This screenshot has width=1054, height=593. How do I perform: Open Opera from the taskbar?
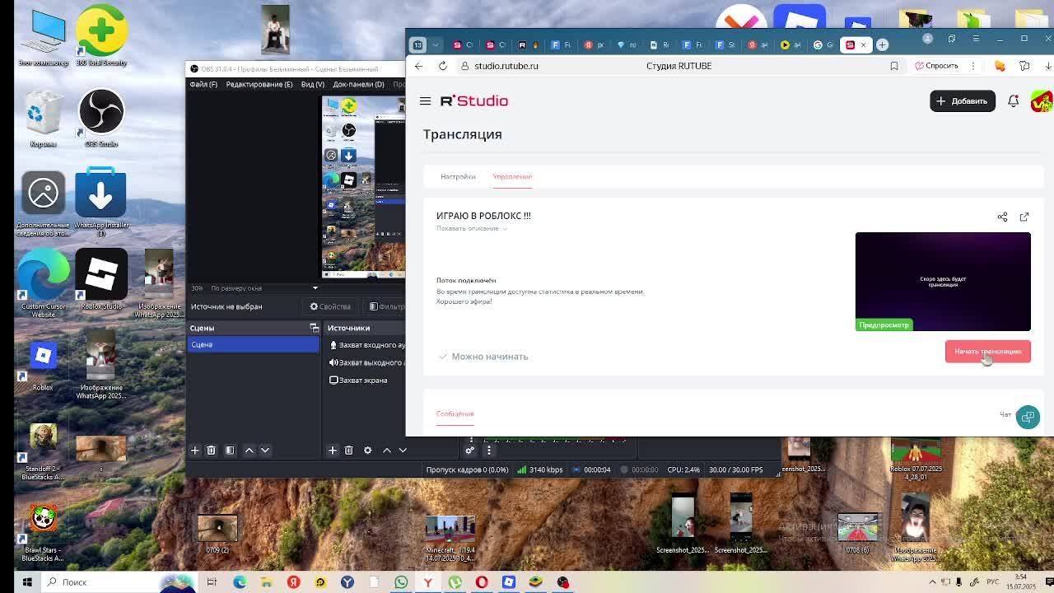482,582
